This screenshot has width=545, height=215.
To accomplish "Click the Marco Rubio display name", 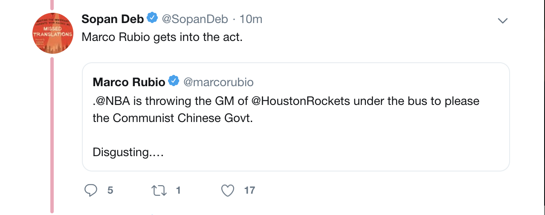I will (x=128, y=81).
